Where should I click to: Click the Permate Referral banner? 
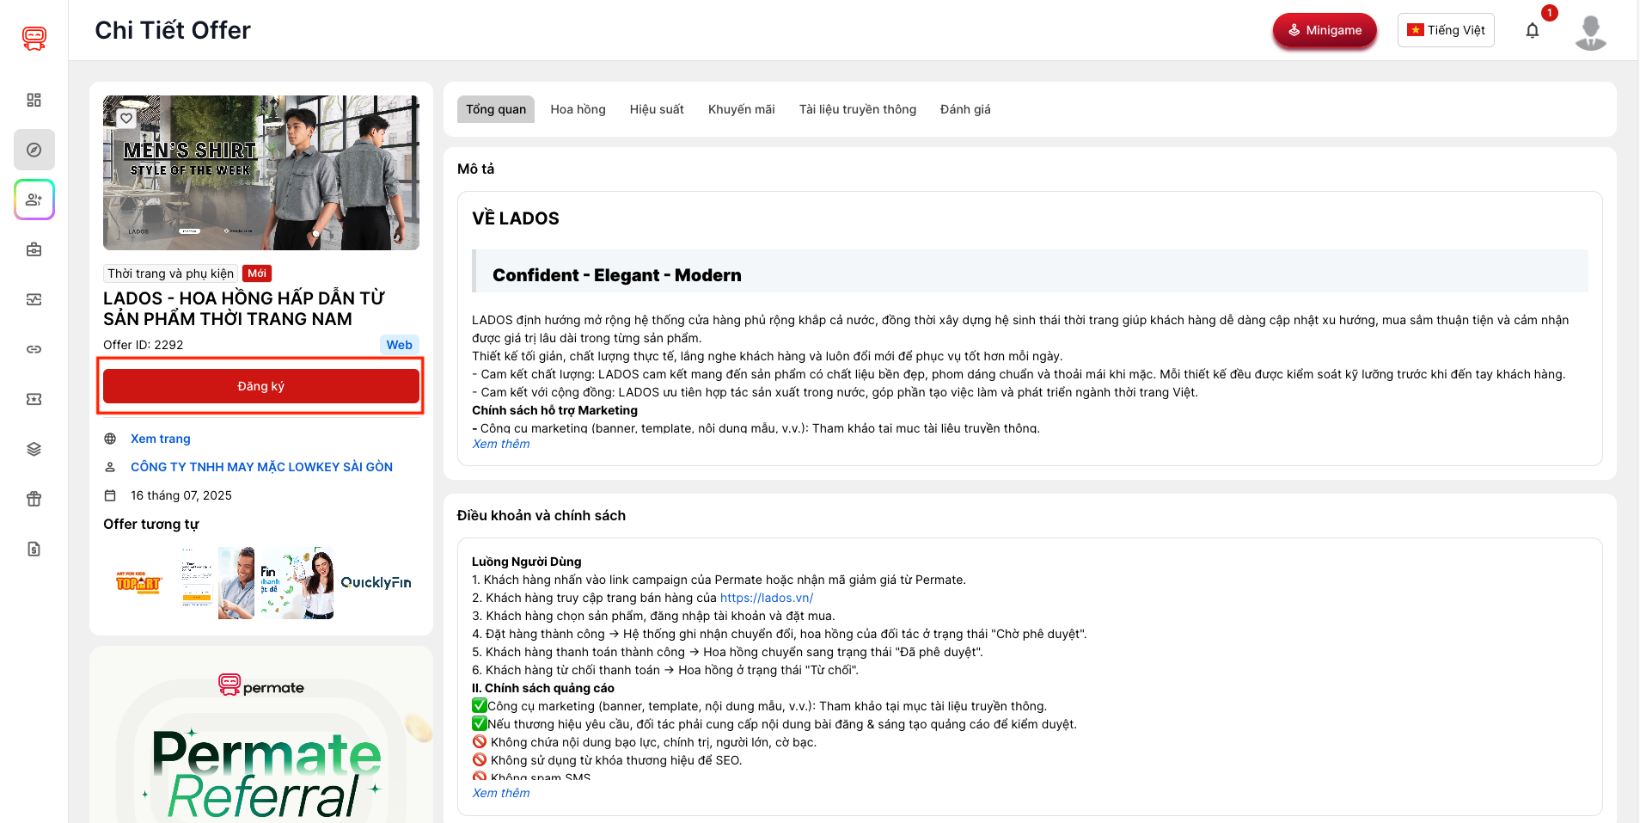click(261, 734)
